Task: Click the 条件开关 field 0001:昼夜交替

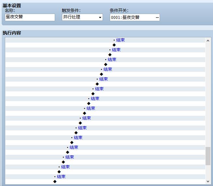Action: pos(135,17)
